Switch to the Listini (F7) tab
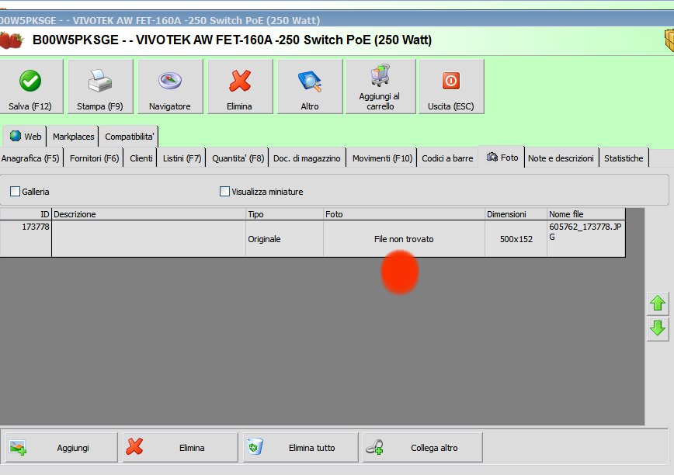674x475 pixels. (182, 158)
